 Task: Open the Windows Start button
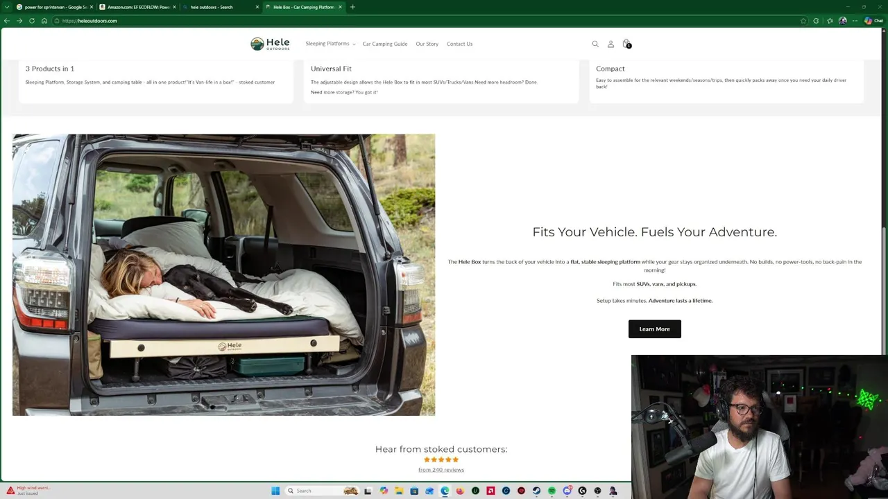click(x=275, y=491)
